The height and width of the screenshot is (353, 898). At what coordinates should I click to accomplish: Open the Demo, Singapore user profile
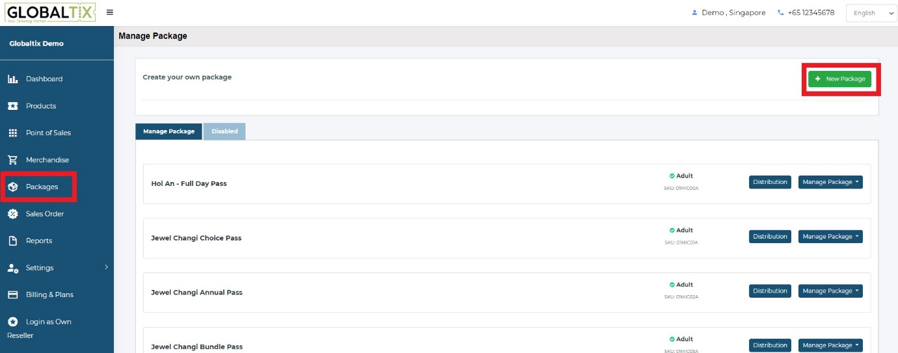click(x=728, y=12)
